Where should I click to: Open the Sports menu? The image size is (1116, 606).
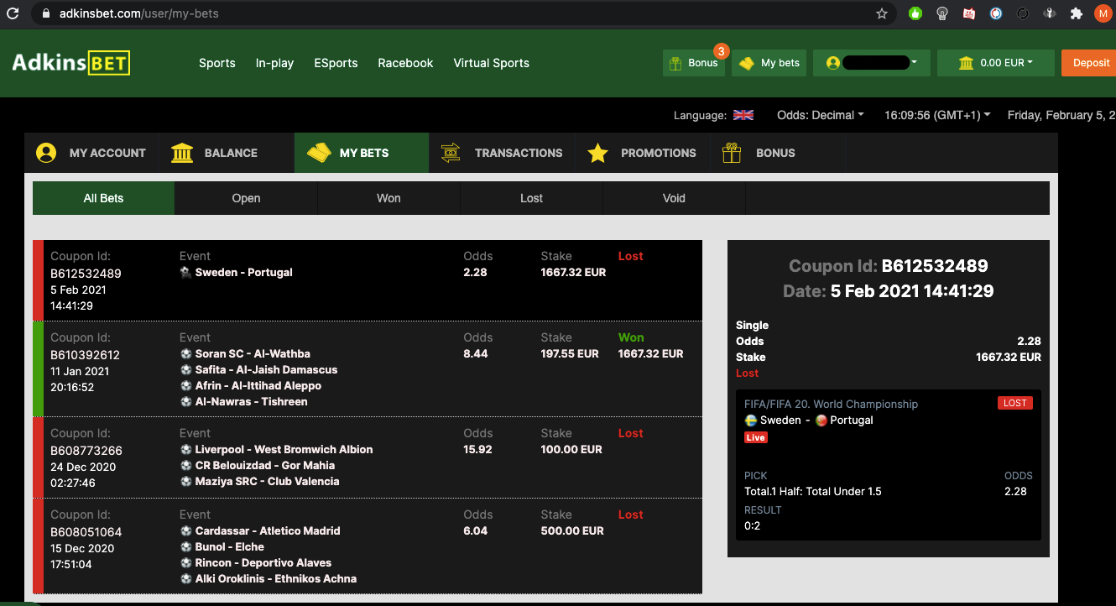point(217,63)
